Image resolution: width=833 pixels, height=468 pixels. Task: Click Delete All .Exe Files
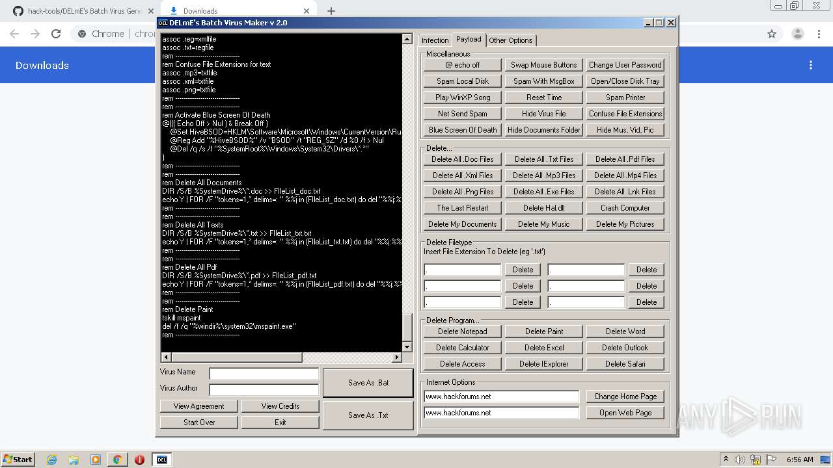coord(544,192)
